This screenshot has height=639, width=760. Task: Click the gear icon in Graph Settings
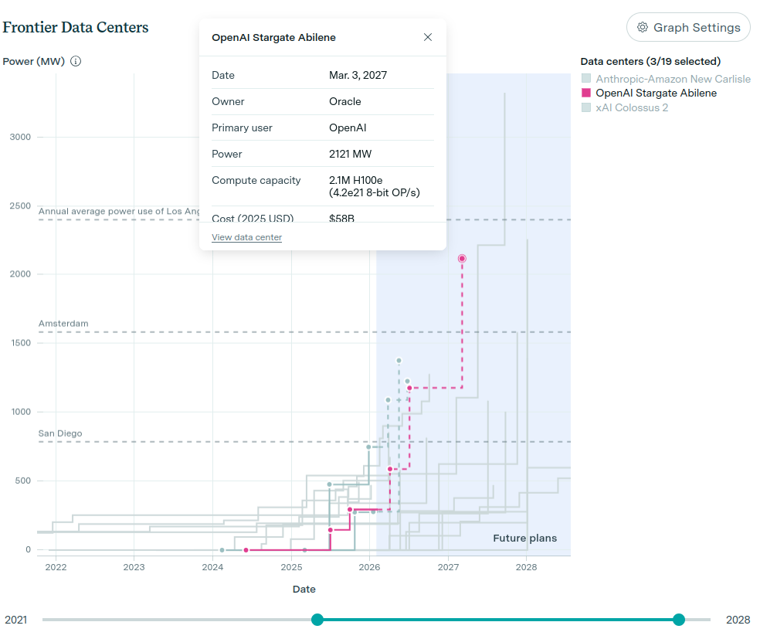click(x=642, y=28)
